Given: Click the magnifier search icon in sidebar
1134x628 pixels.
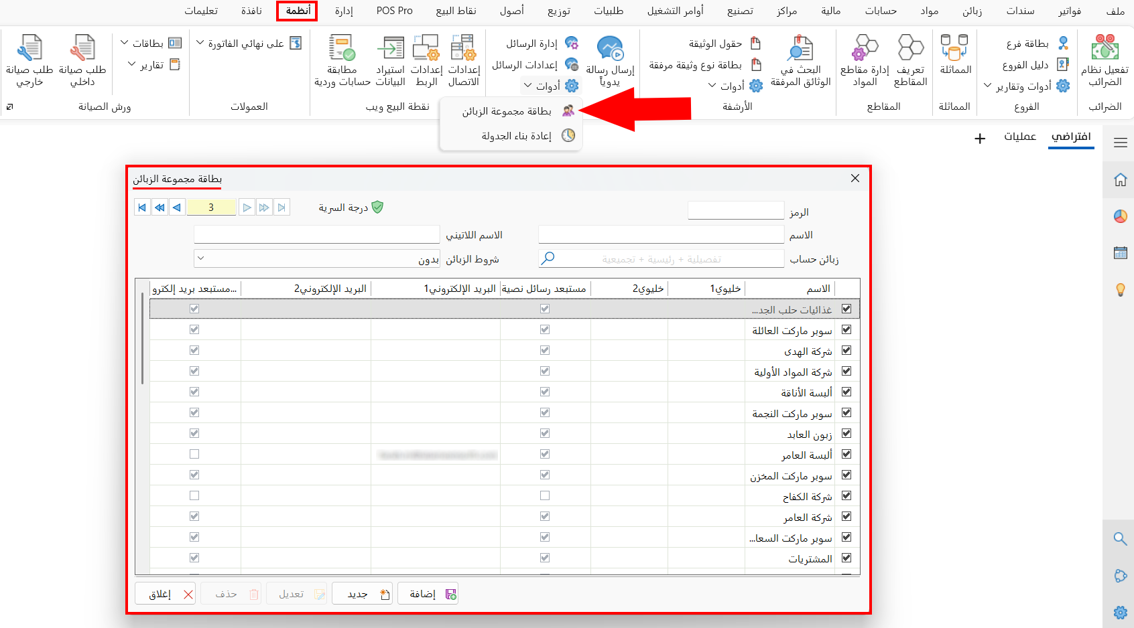Looking at the screenshot, I should pos(1120,539).
